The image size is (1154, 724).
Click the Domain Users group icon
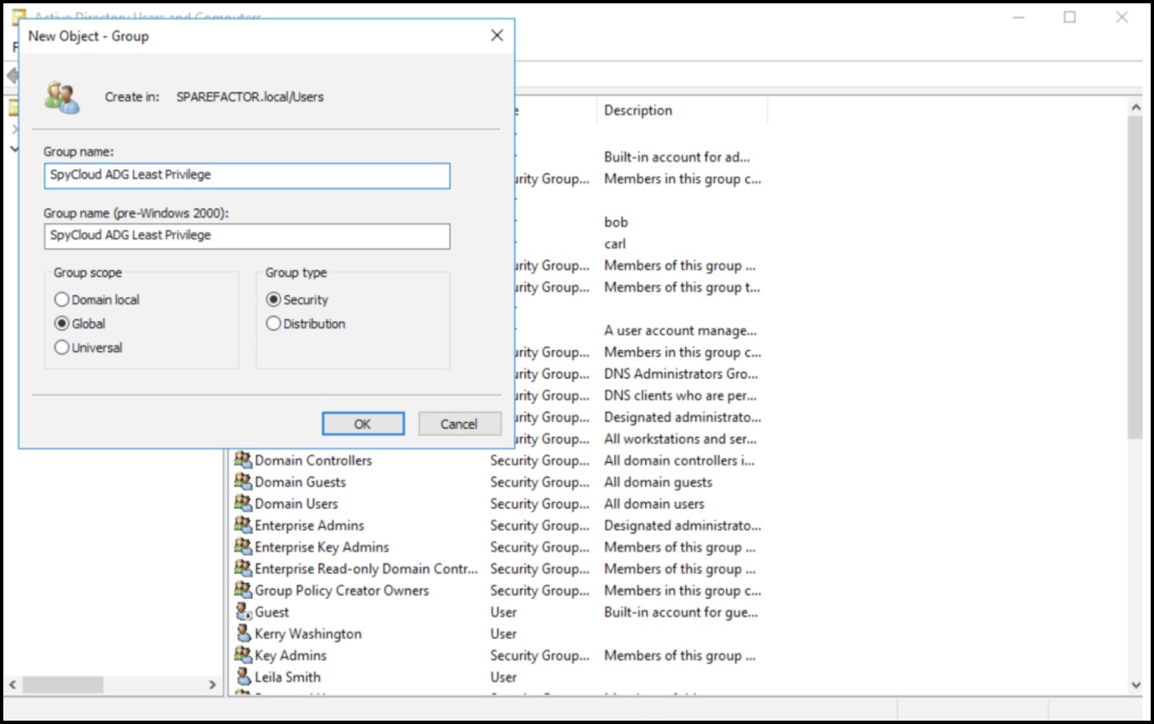pyautogui.click(x=243, y=504)
